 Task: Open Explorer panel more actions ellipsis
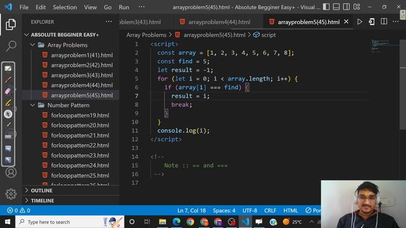pyautogui.click(x=108, y=22)
